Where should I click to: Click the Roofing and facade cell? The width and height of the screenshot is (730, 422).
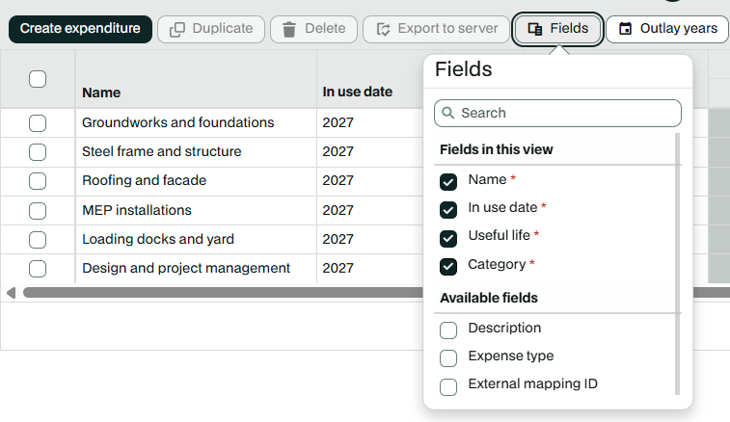click(196, 180)
